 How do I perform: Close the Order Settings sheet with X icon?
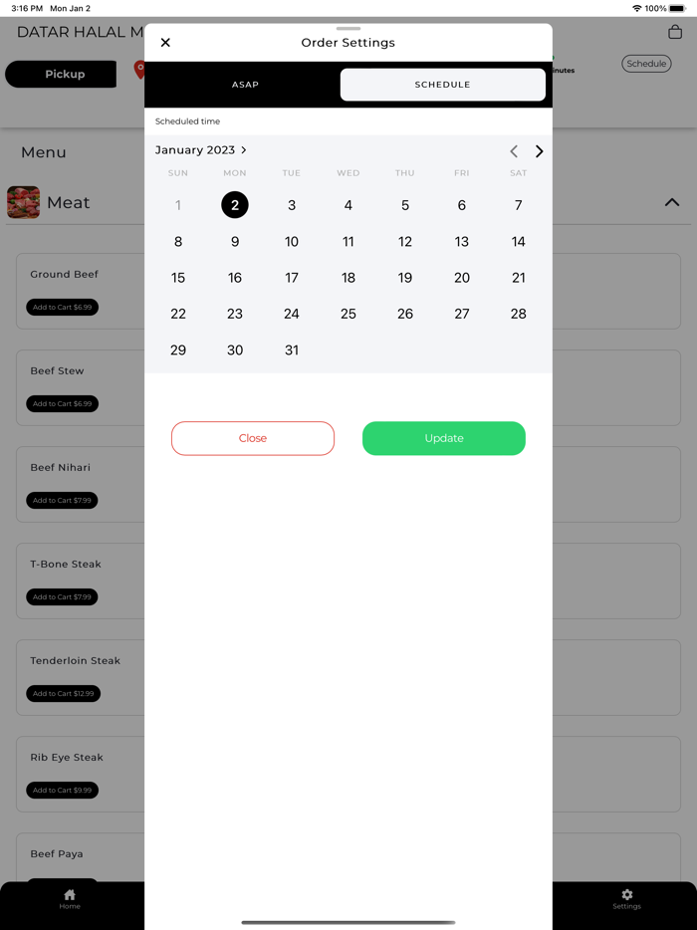click(x=165, y=42)
